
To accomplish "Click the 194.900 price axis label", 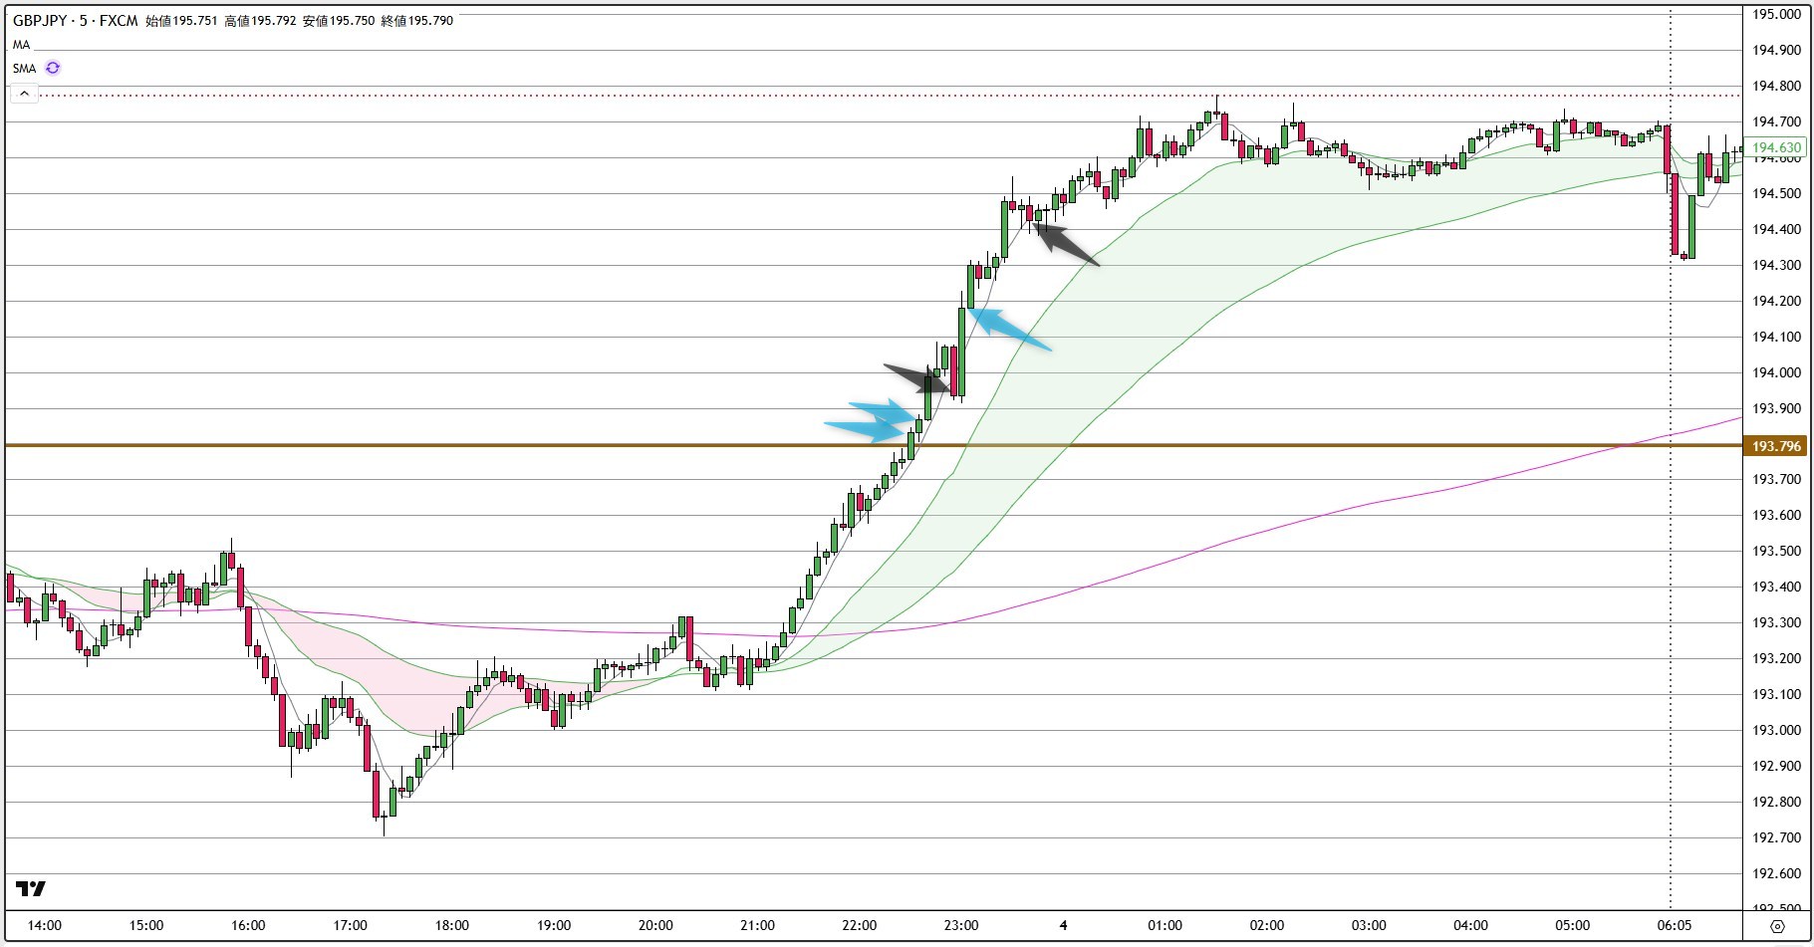I will [x=1776, y=50].
